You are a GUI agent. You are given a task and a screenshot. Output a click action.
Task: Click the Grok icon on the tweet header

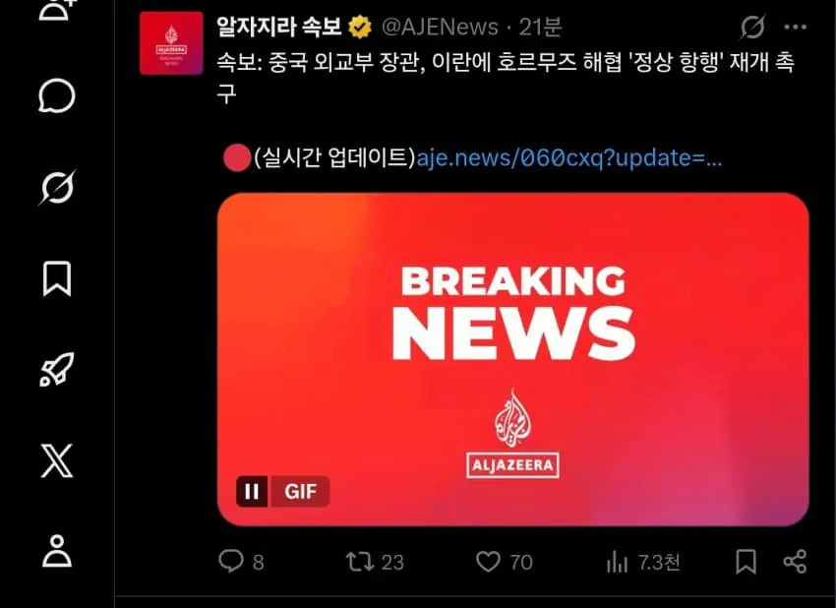click(x=752, y=27)
